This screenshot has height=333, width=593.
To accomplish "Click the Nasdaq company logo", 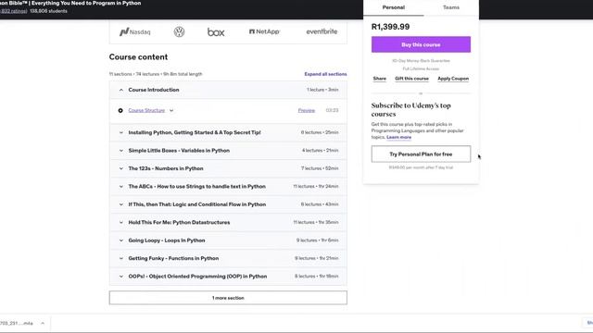I will click(x=135, y=31).
